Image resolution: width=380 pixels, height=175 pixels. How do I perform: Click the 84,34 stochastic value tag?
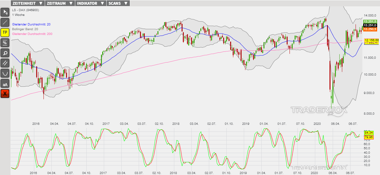coord(368,132)
